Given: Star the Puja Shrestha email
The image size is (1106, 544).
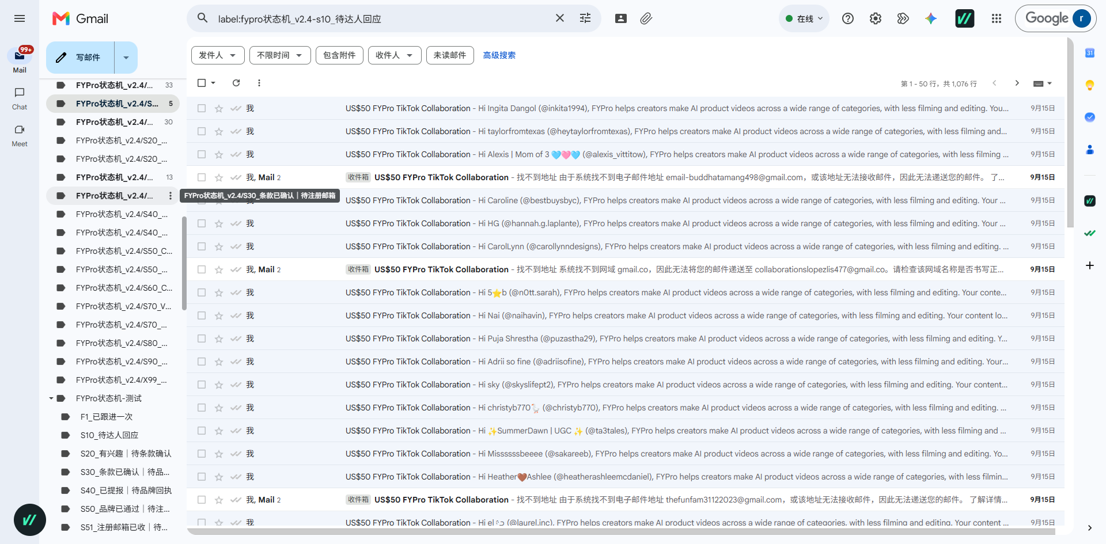Looking at the screenshot, I should pos(219,338).
